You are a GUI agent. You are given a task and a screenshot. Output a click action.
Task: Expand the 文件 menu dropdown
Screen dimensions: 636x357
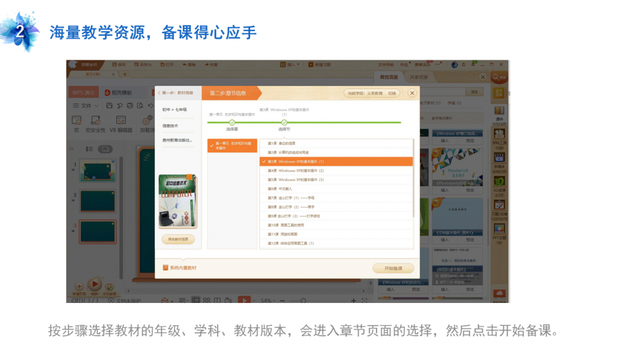pos(86,105)
